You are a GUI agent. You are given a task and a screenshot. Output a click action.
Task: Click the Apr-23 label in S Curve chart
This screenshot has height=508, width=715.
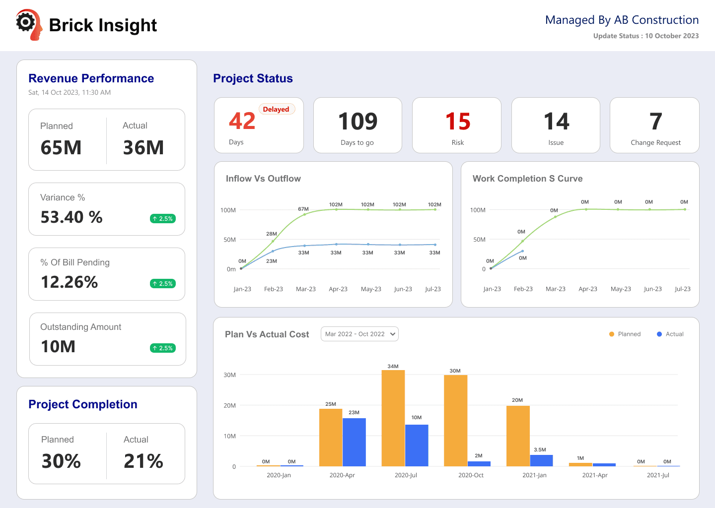(588, 289)
